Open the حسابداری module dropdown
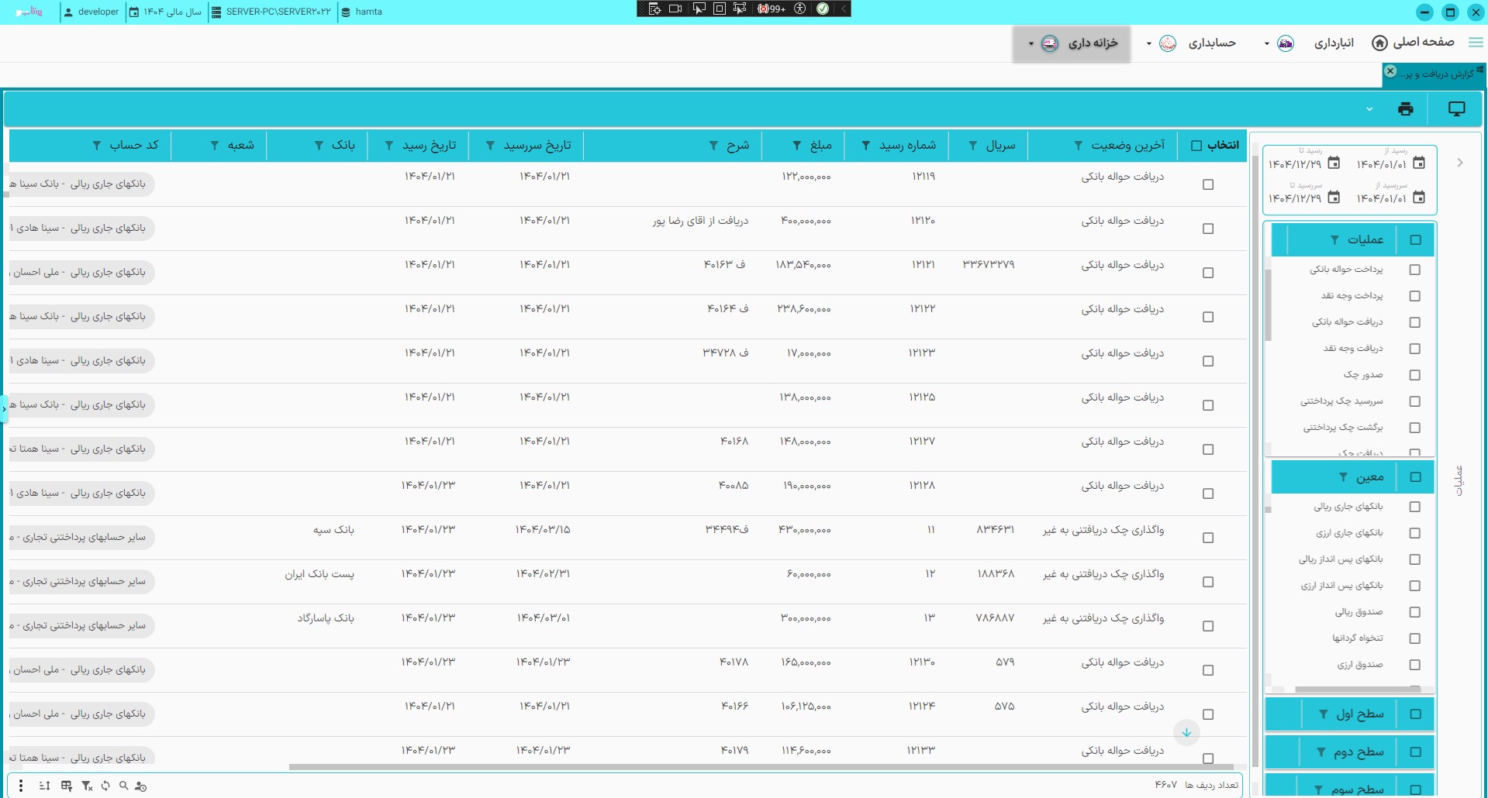Viewport: 1488px width, 798px height. click(x=1148, y=43)
